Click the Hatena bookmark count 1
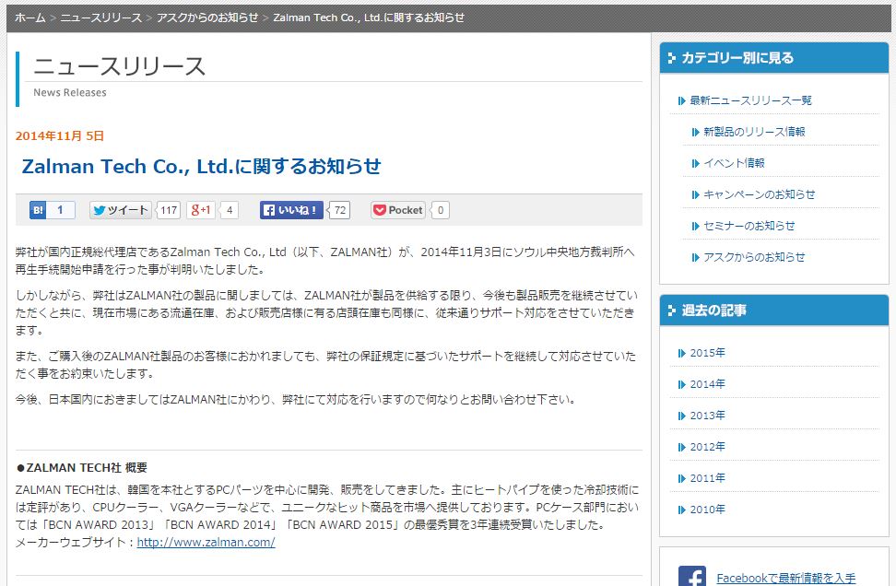The height and width of the screenshot is (586, 896). coord(61,210)
